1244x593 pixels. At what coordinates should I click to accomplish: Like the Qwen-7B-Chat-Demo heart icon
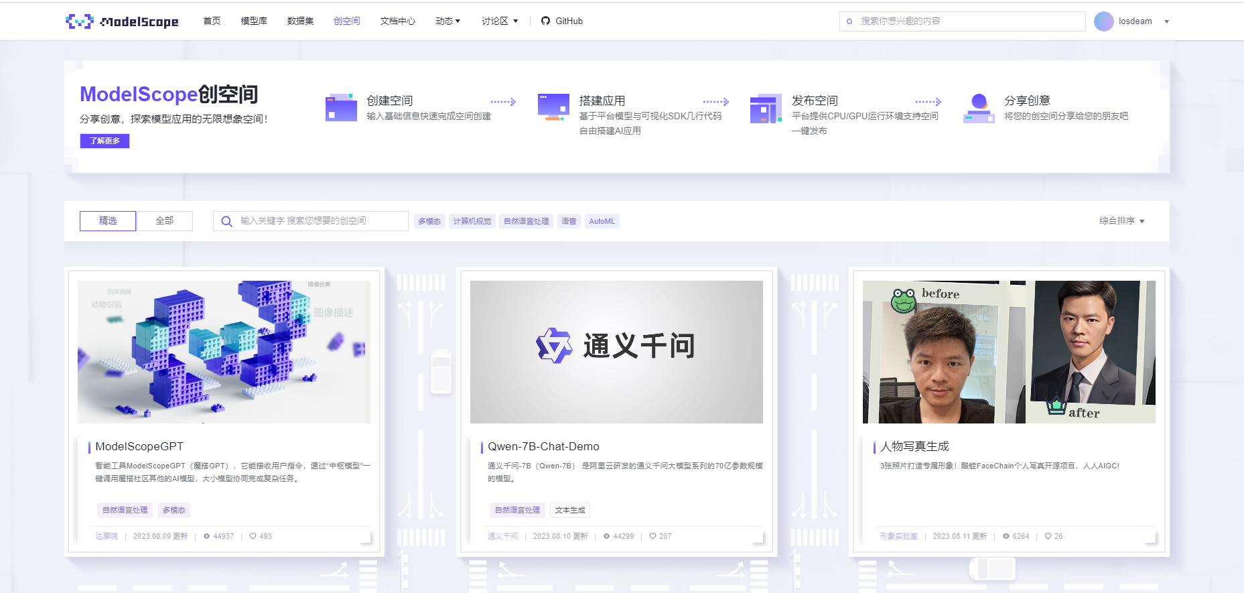652,536
